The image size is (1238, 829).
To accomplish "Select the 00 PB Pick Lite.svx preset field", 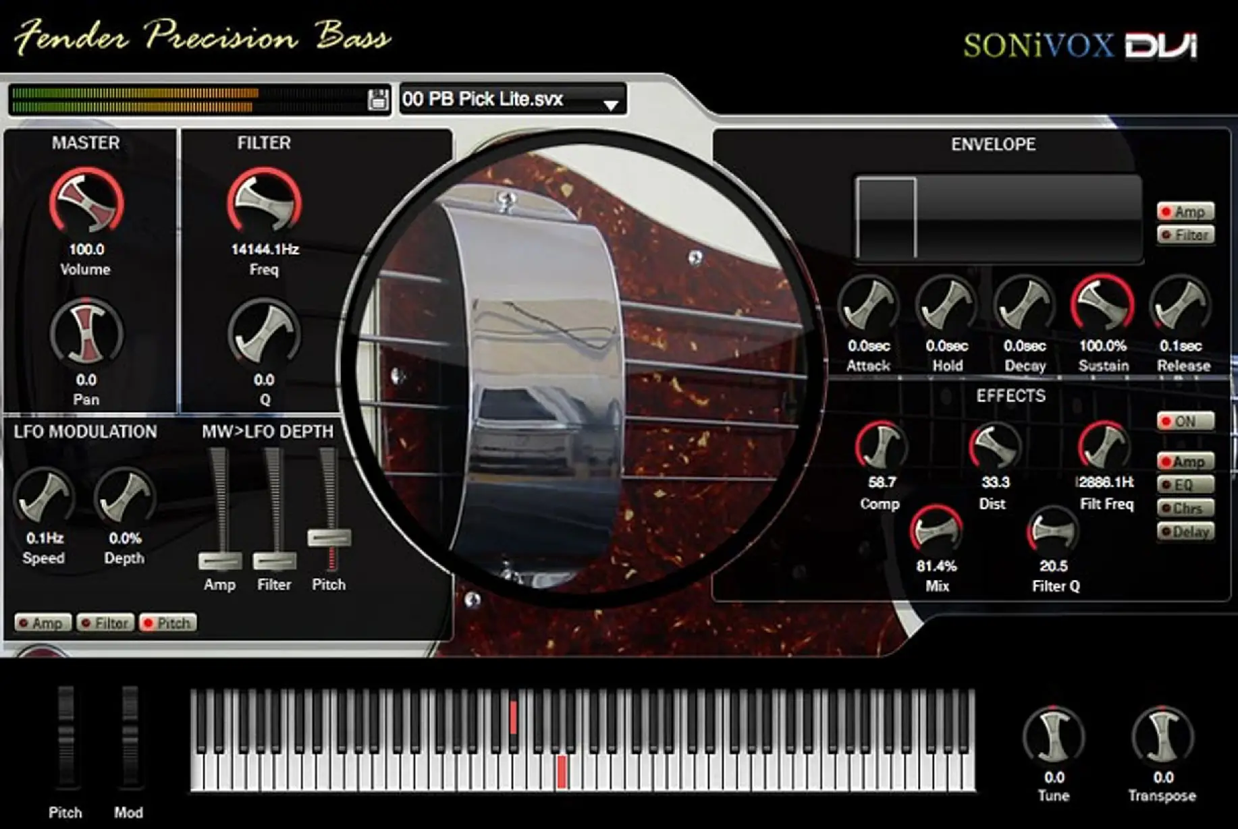I will (513, 99).
